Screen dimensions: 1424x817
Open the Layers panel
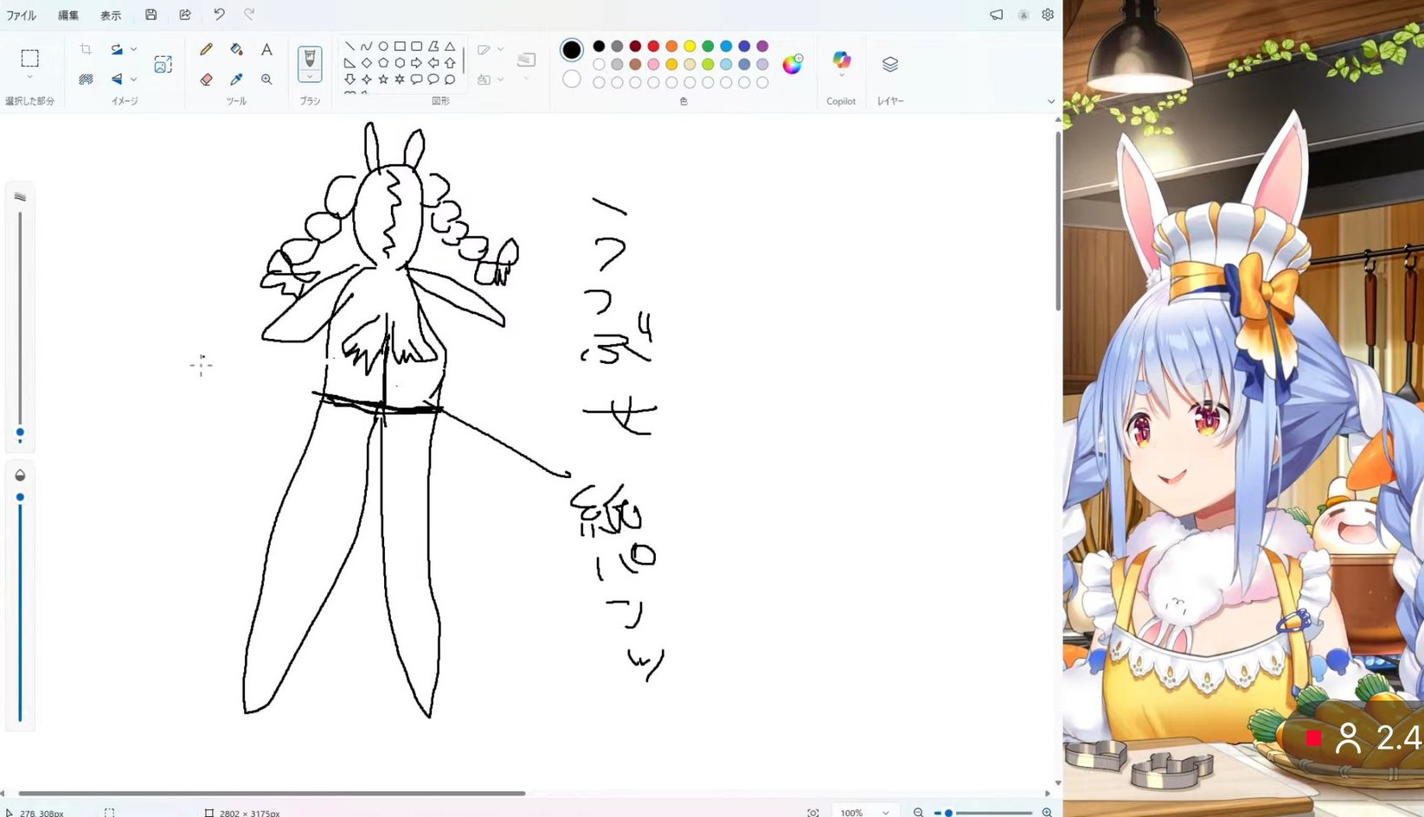pyautogui.click(x=889, y=64)
